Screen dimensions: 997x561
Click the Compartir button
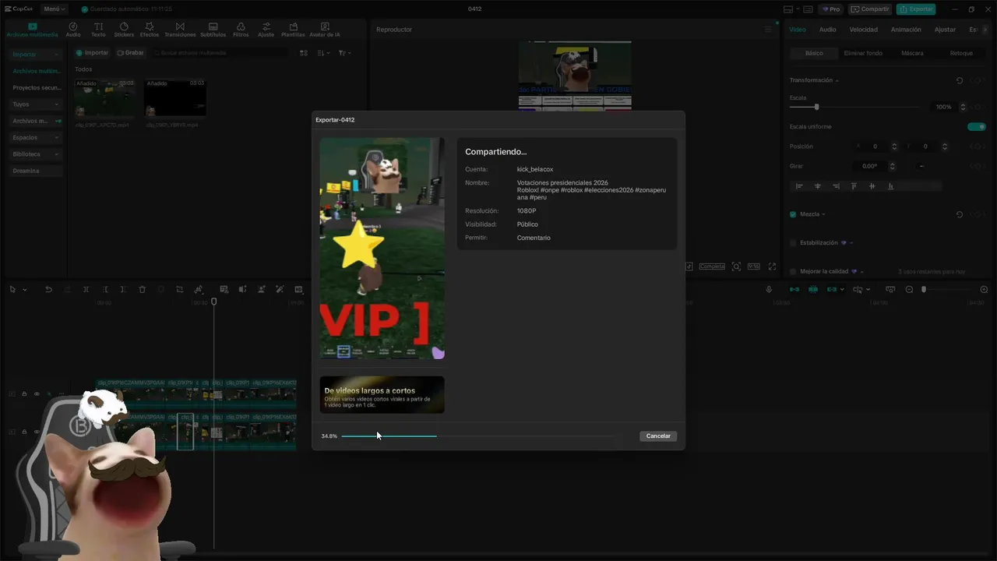click(x=870, y=9)
